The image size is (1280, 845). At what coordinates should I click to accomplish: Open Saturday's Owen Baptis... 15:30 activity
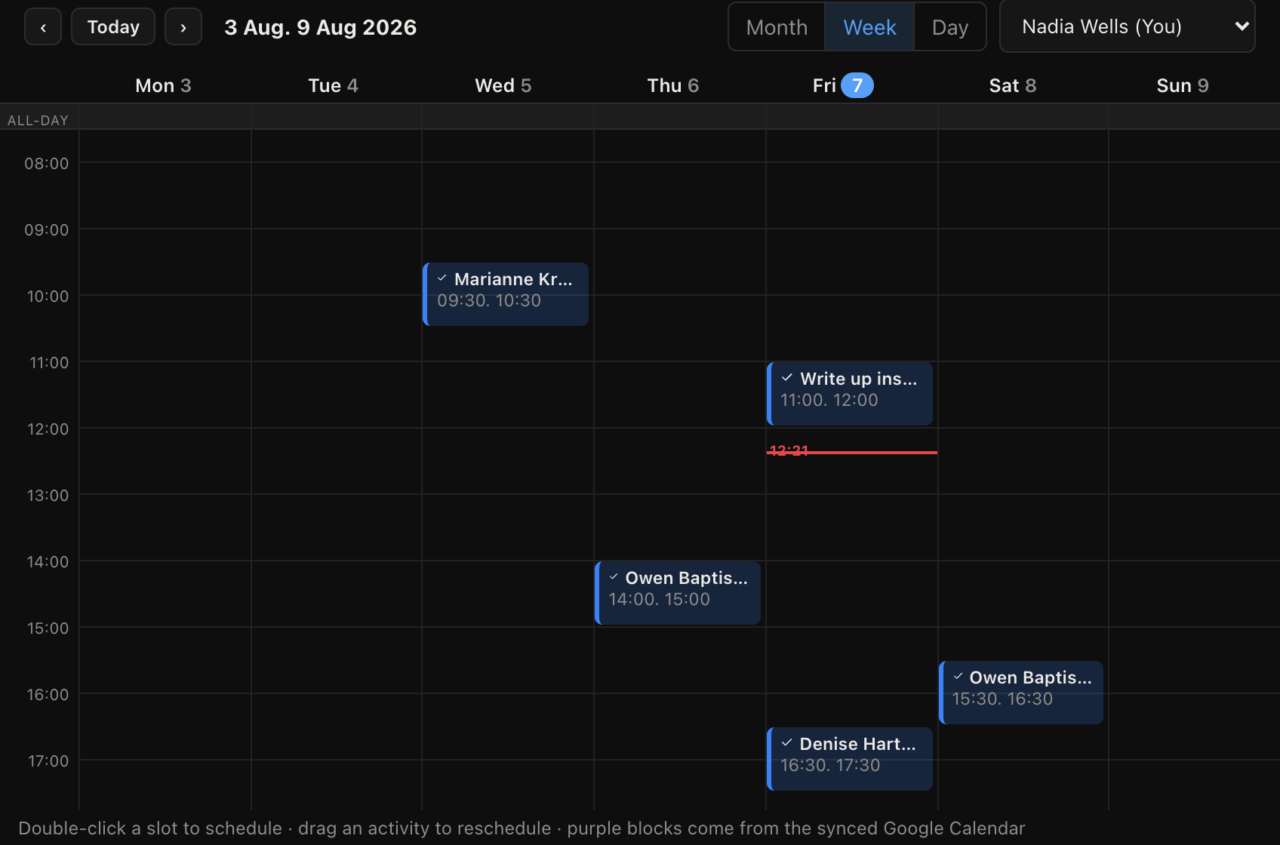1021,693
